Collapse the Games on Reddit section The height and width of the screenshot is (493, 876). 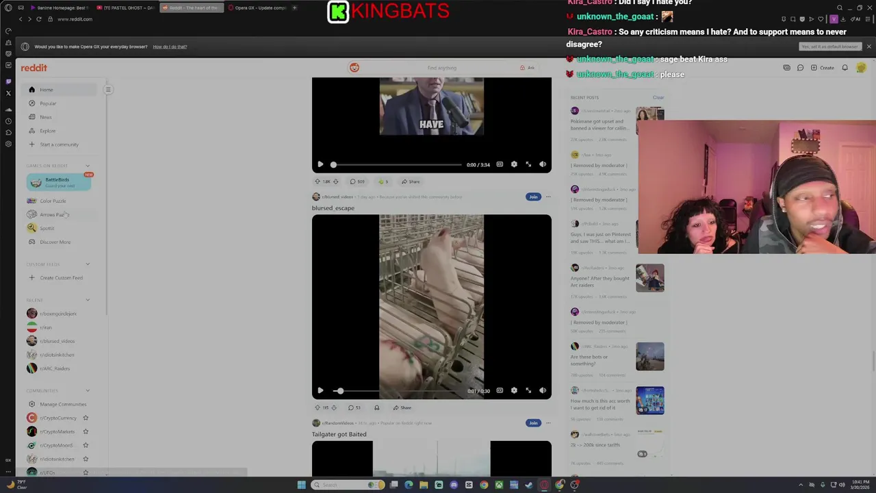pos(88,166)
